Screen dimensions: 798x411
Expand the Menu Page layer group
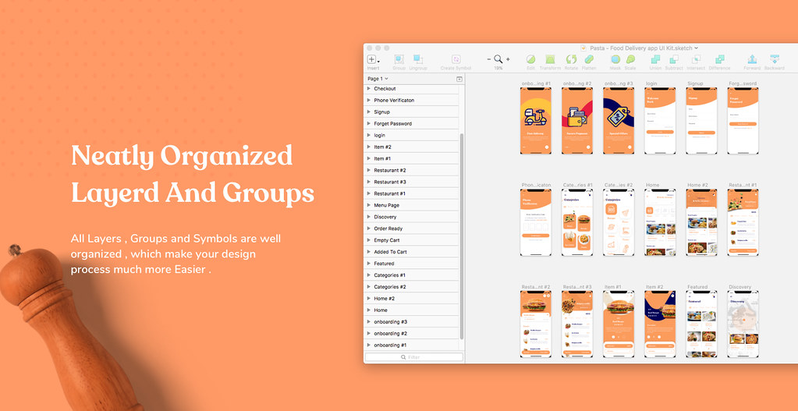[x=369, y=205]
